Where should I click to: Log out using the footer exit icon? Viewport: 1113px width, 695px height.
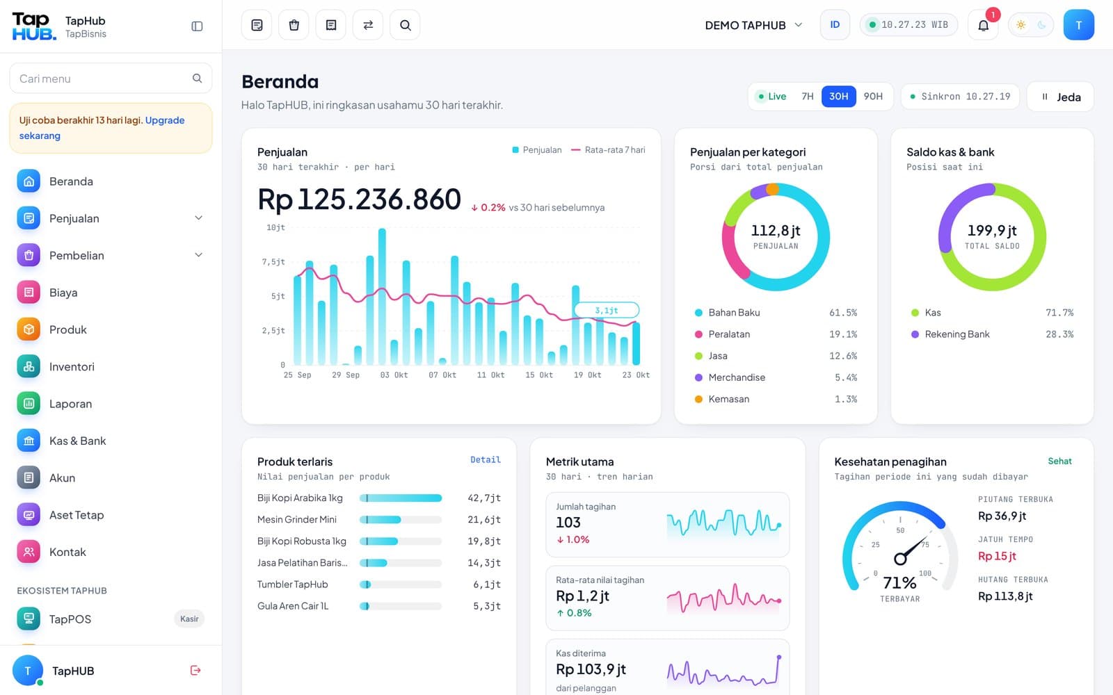coord(195,670)
